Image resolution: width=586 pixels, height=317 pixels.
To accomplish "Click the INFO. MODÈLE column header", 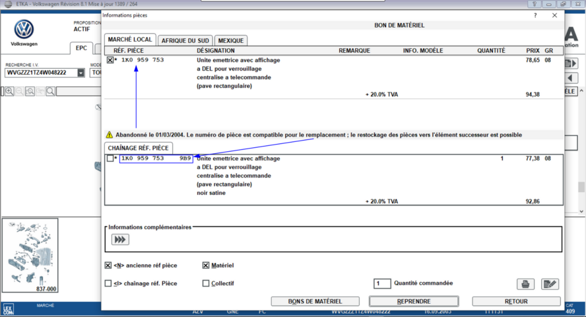I will click(423, 51).
